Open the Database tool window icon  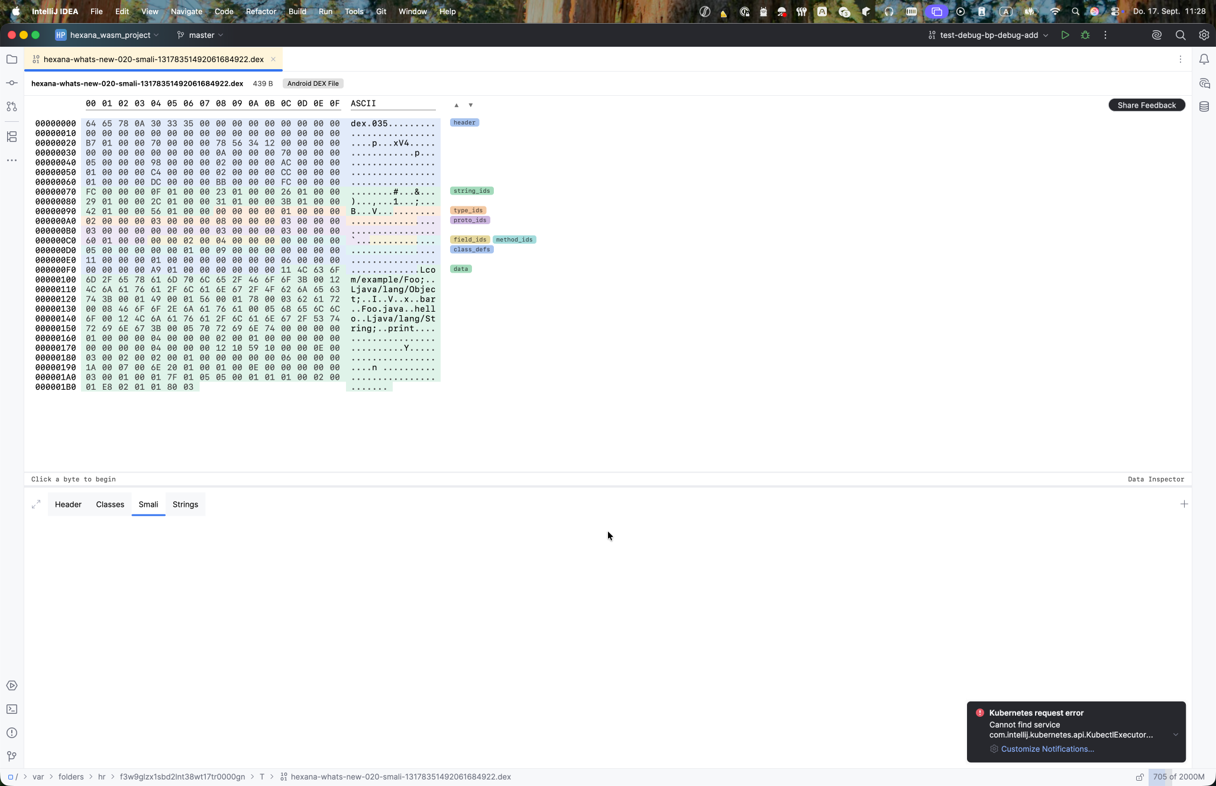[x=1204, y=106]
